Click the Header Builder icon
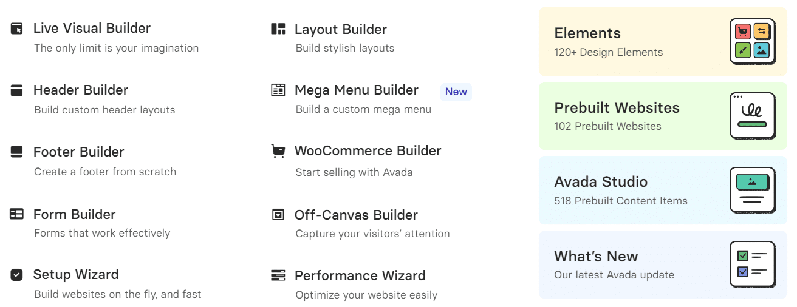The width and height of the screenshot is (797, 307). coord(16,90)
